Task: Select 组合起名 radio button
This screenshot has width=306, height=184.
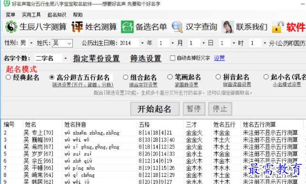Action: click(x=126, y=77)
